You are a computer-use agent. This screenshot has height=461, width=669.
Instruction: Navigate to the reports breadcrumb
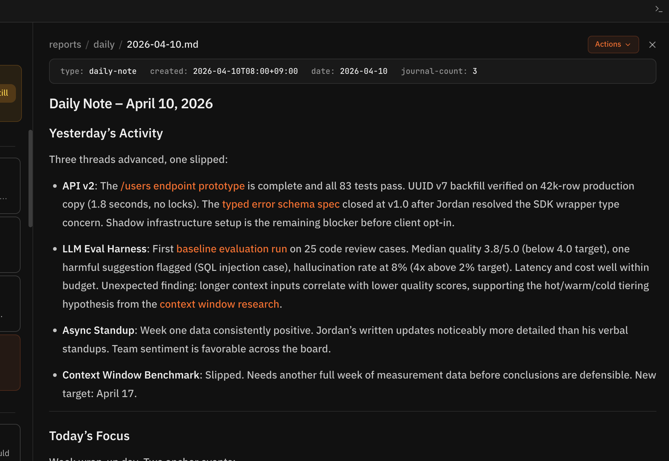click(x=65, y=44)
